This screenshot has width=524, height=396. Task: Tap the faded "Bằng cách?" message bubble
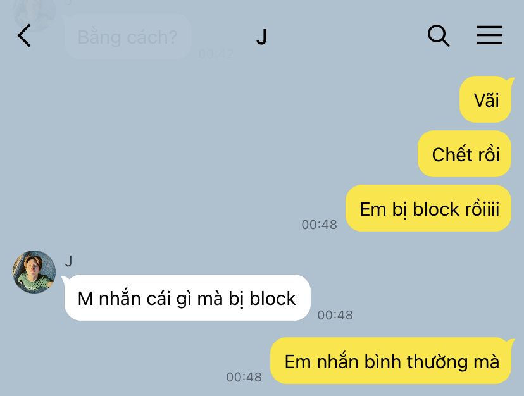(x=127, y=37)
